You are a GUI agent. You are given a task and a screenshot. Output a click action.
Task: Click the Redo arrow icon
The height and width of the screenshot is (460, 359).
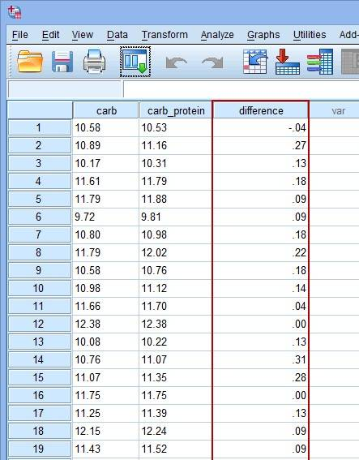[x=213, y=62]
